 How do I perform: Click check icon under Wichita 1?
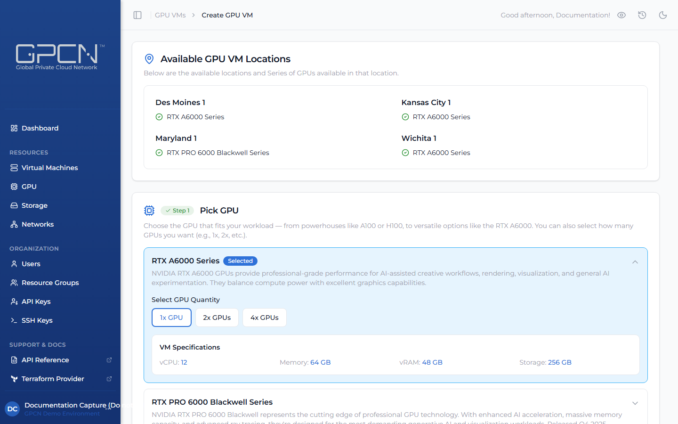click(405, 153)
